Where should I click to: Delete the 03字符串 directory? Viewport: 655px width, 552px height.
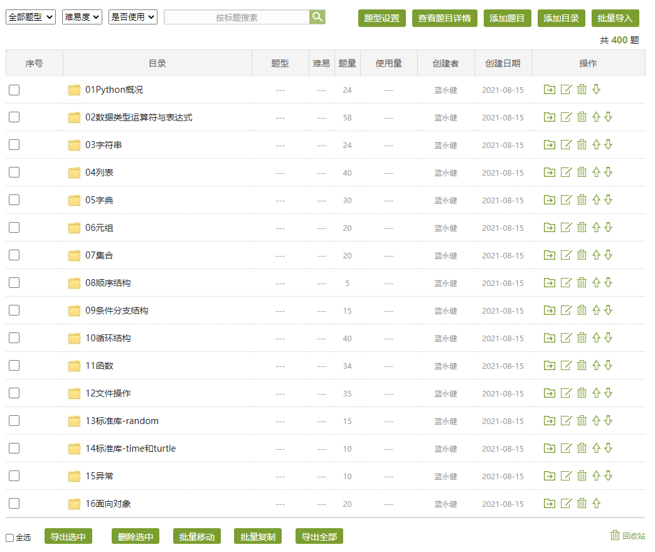tap(582, 144)
